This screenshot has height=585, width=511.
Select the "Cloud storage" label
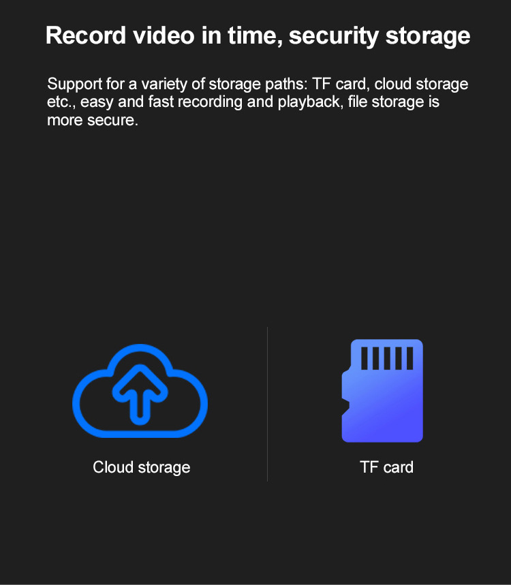coord(142,467)
